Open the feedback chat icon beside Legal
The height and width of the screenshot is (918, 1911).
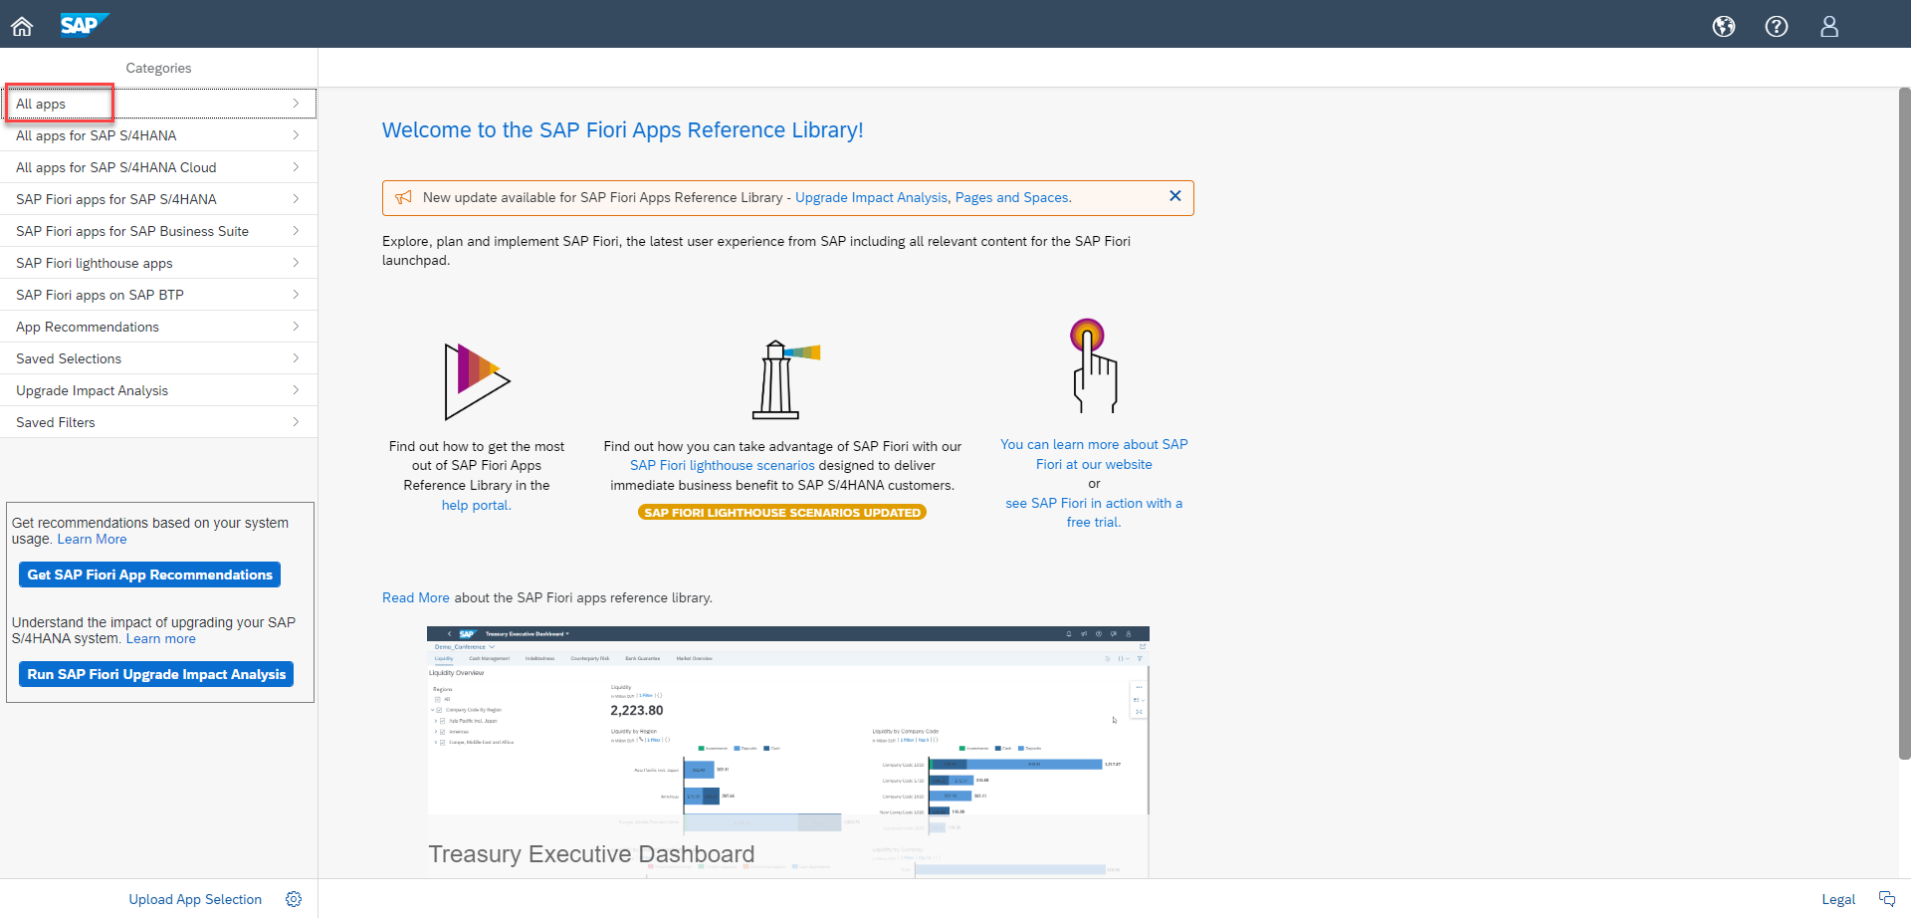[1886, 899]
